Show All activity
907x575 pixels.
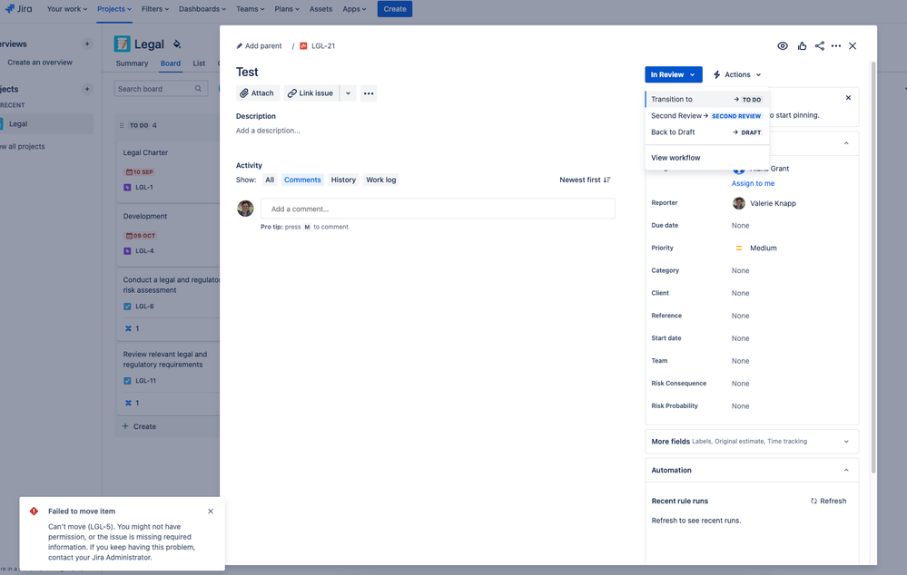tap(270, 180)
